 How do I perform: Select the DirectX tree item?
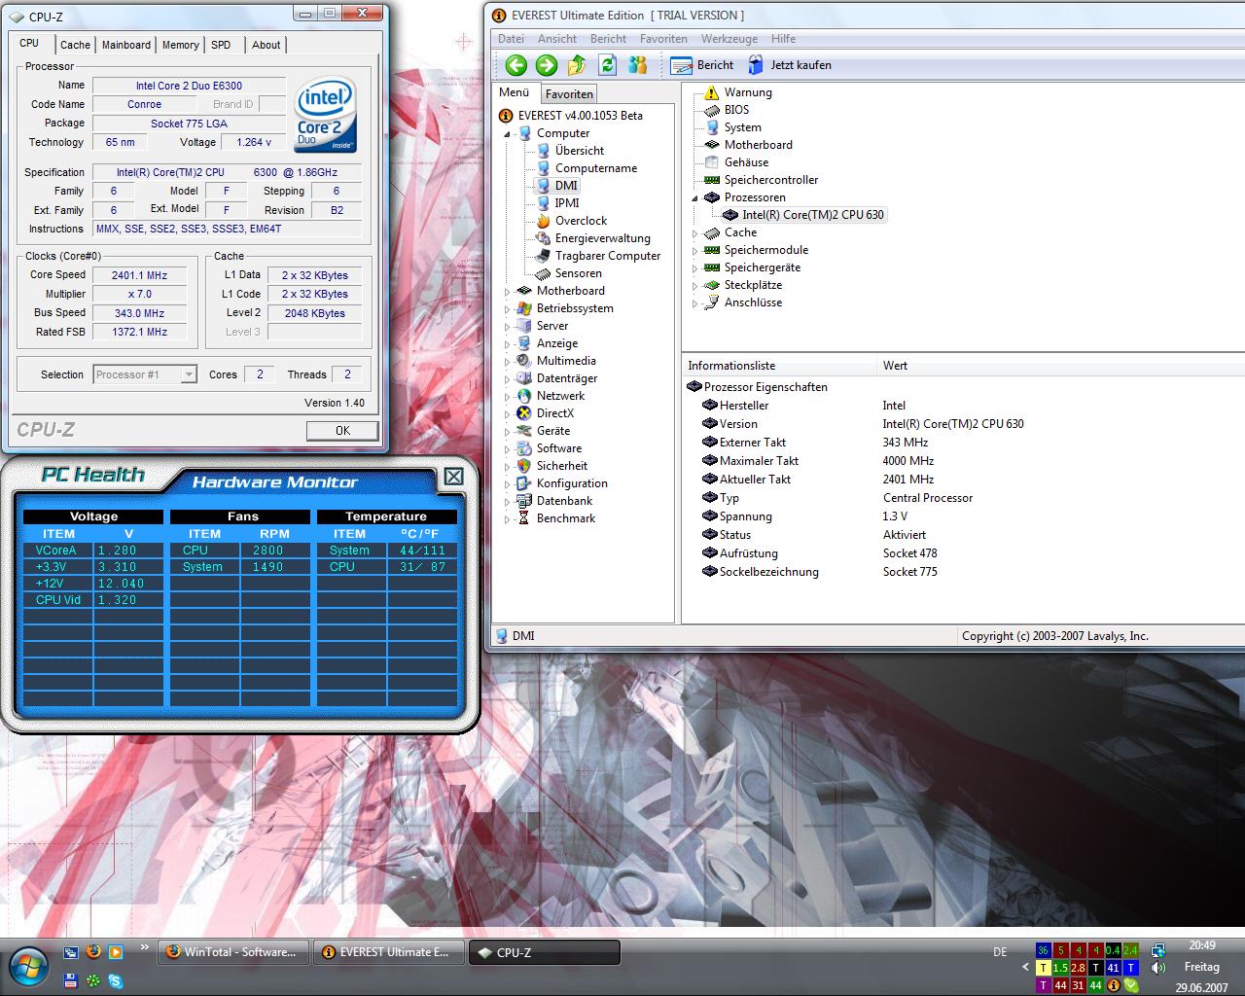tap(554, 413)
